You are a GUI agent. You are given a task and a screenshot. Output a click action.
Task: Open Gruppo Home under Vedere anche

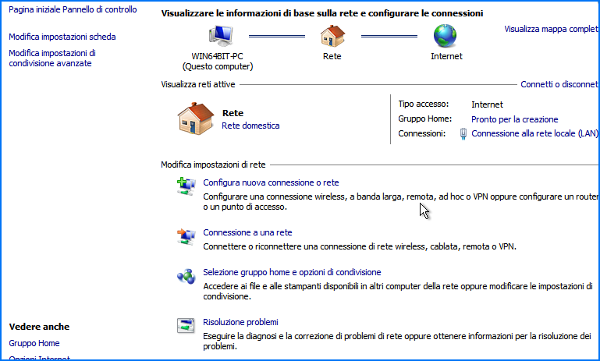coord(34,343)
